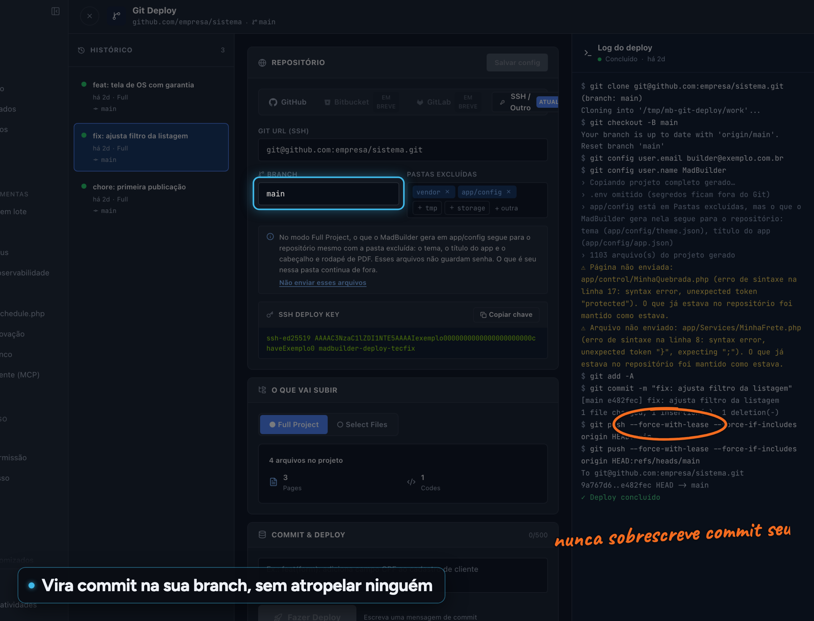
Task: Click the Pages document icon
Action: 273,482
